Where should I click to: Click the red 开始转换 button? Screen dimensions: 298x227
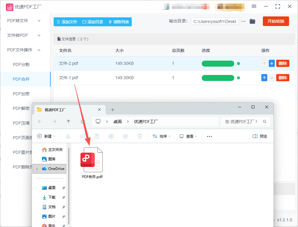[276, 21]
